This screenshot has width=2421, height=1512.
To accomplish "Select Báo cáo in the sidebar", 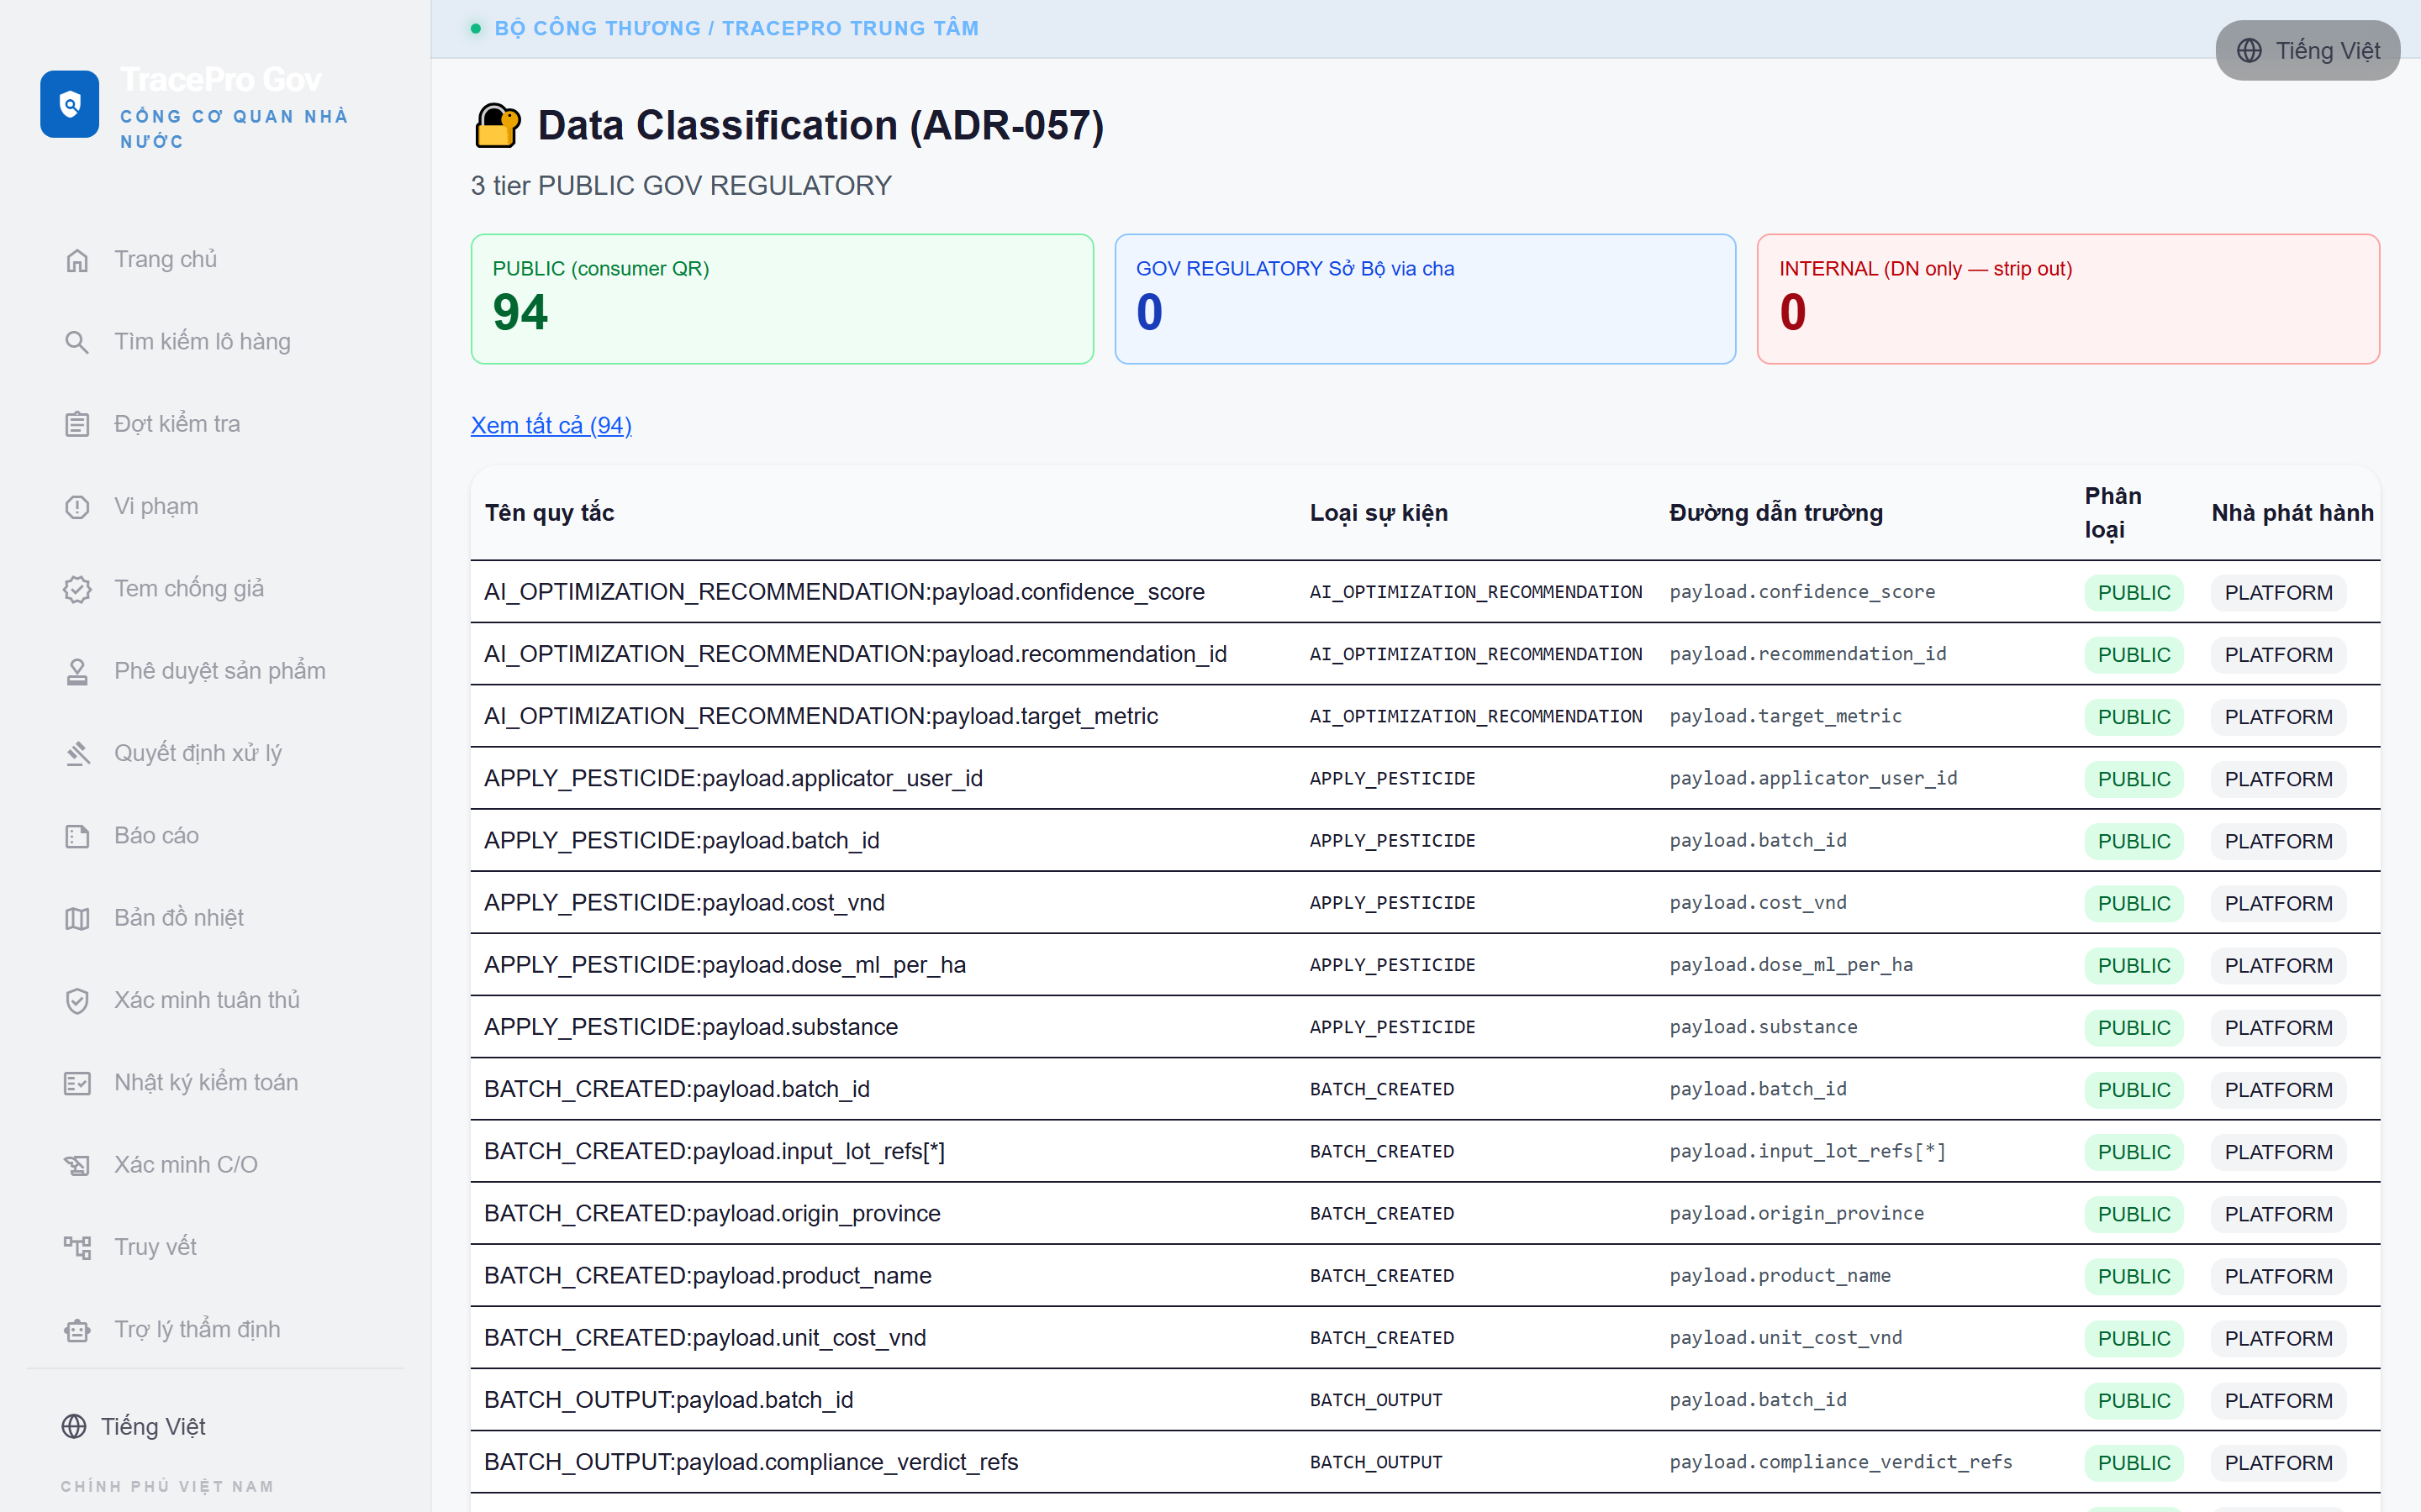I will pos(215,836).
